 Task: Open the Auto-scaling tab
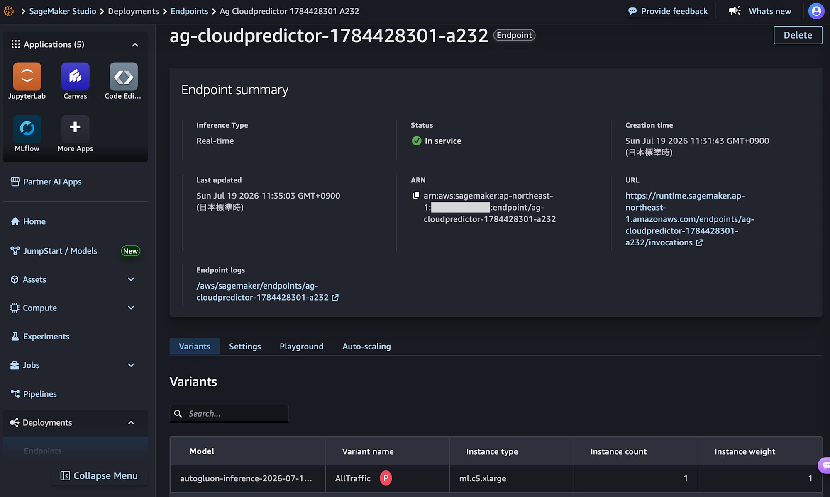point(366,346)
